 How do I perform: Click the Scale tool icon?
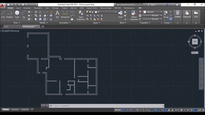point(40,19)
